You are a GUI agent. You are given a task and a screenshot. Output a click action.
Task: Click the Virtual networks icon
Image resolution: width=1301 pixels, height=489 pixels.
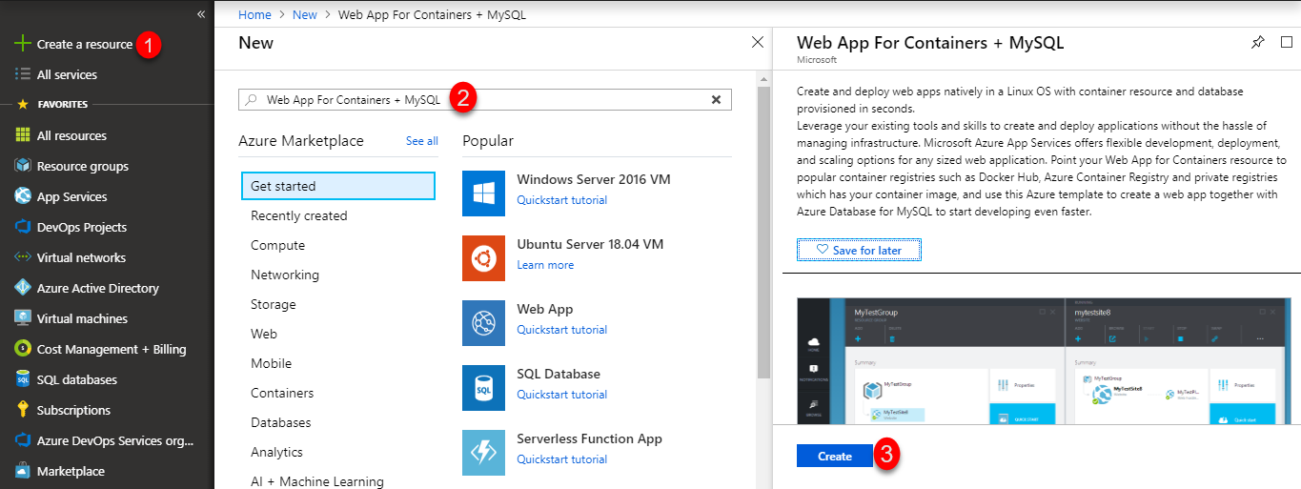click(23, 257)
